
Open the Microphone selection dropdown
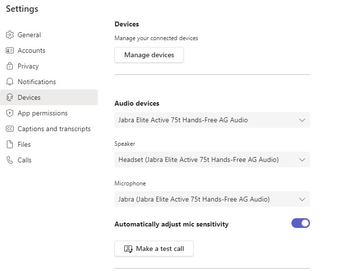click(x=212, y=199)
